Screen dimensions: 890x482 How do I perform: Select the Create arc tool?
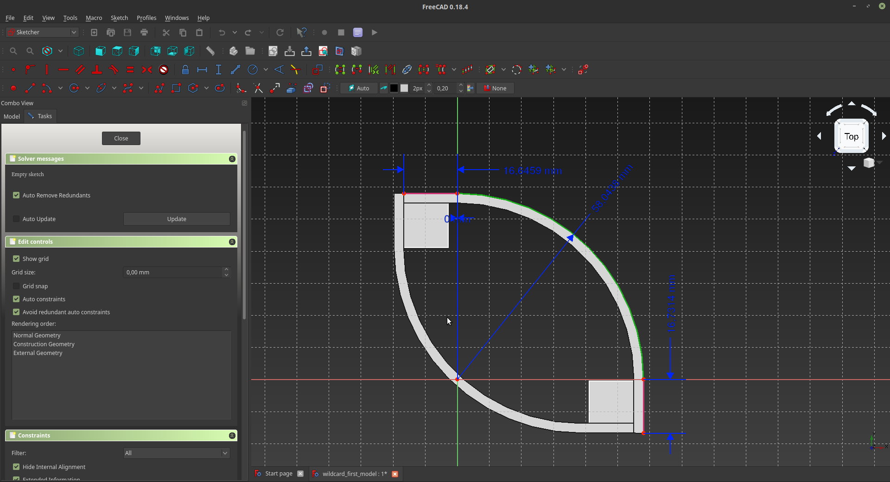point(47,88)
